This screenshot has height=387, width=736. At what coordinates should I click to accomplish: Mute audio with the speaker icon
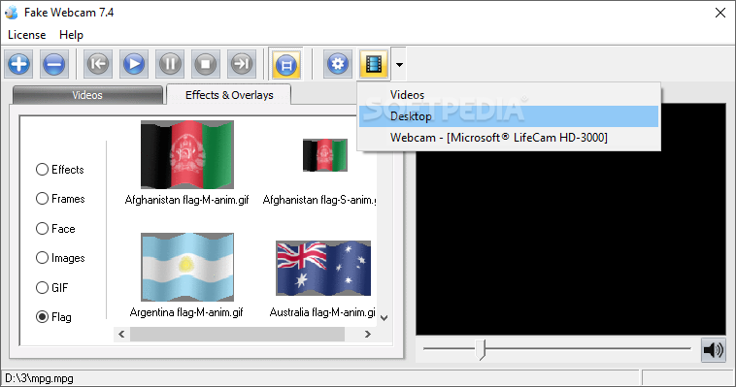tap(714, 350)
